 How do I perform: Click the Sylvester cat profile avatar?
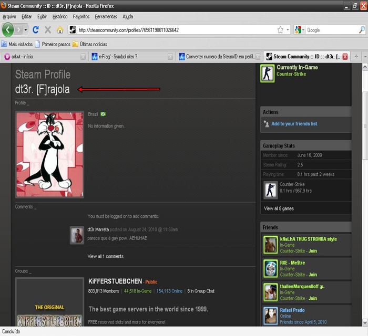click(49, 154)
